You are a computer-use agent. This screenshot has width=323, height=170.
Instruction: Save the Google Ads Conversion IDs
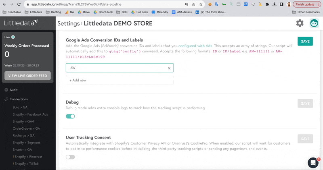click(x=305, y=41)
